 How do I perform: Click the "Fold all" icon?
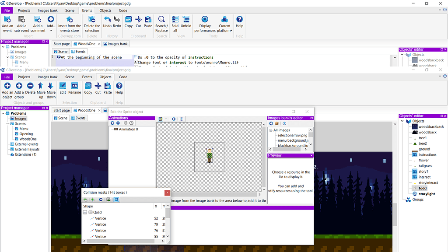[x=175, y=22]
